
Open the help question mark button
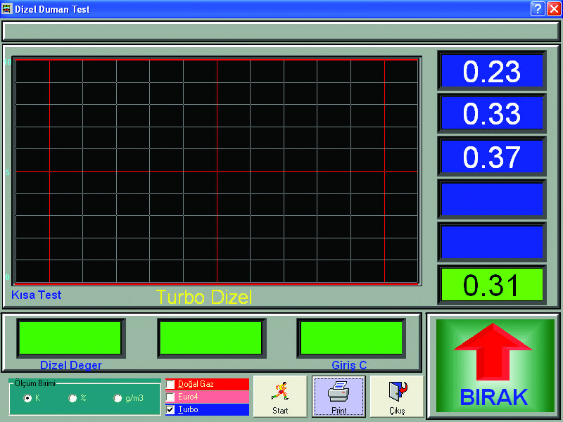tap(538, 9)
